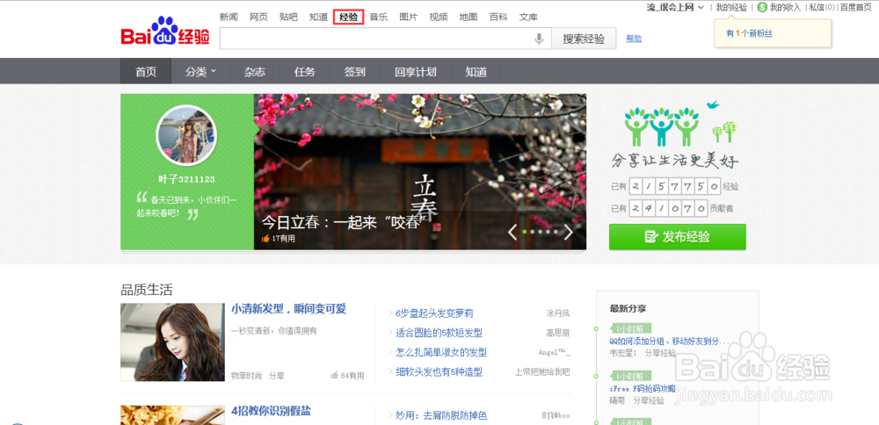Open 杂志 in the navigation bar
879x425 pixels.
[255, 72]
